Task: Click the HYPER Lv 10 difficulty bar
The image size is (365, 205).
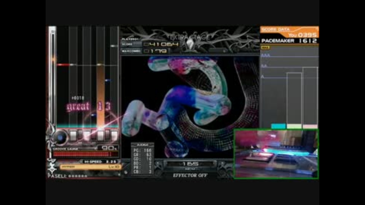Action: [x=90, y=167]
